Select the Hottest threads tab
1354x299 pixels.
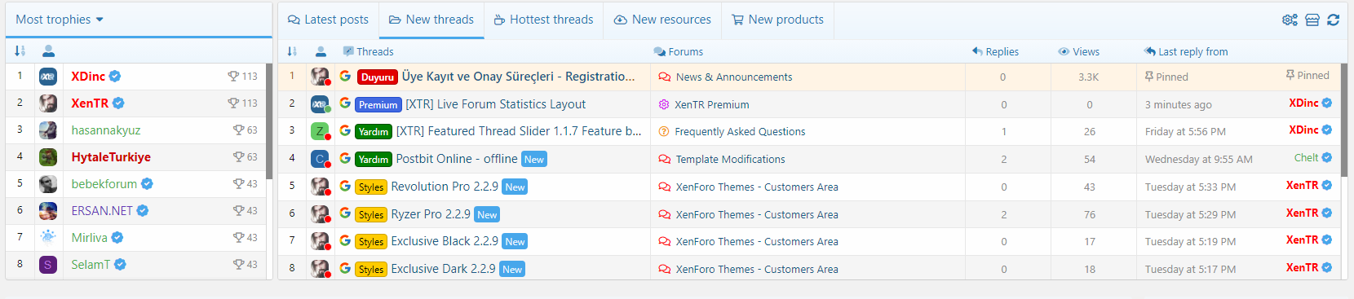543,20
